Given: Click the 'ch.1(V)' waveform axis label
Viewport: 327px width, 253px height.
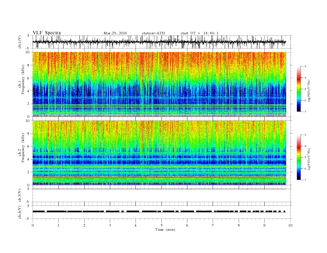Looking at the screenshot, I should [x=20, y=42].
